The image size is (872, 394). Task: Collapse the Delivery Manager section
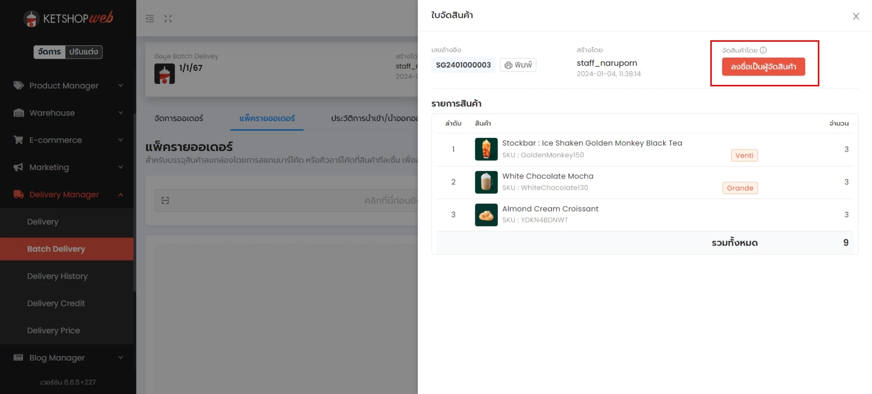click(x=68, y=194)
